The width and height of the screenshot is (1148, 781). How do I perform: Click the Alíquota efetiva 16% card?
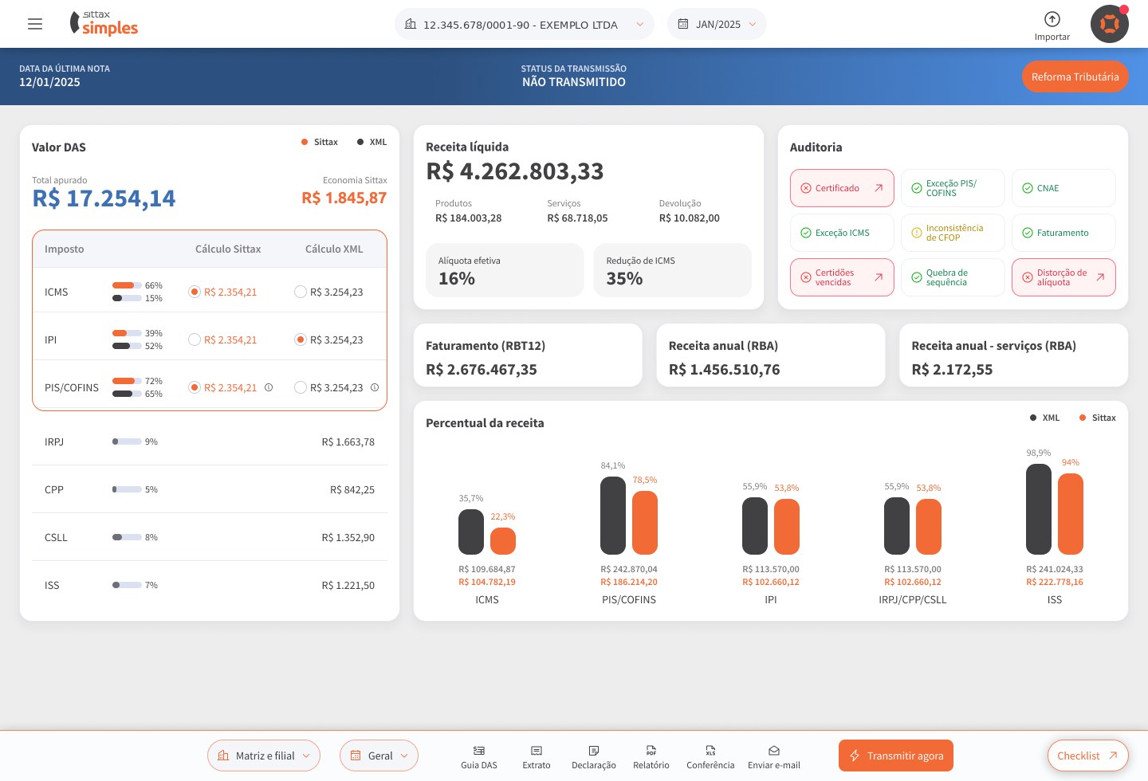click(505, 270)
